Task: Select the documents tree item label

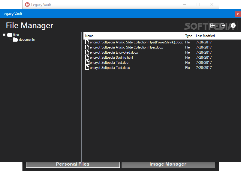Action: point(27,40)
